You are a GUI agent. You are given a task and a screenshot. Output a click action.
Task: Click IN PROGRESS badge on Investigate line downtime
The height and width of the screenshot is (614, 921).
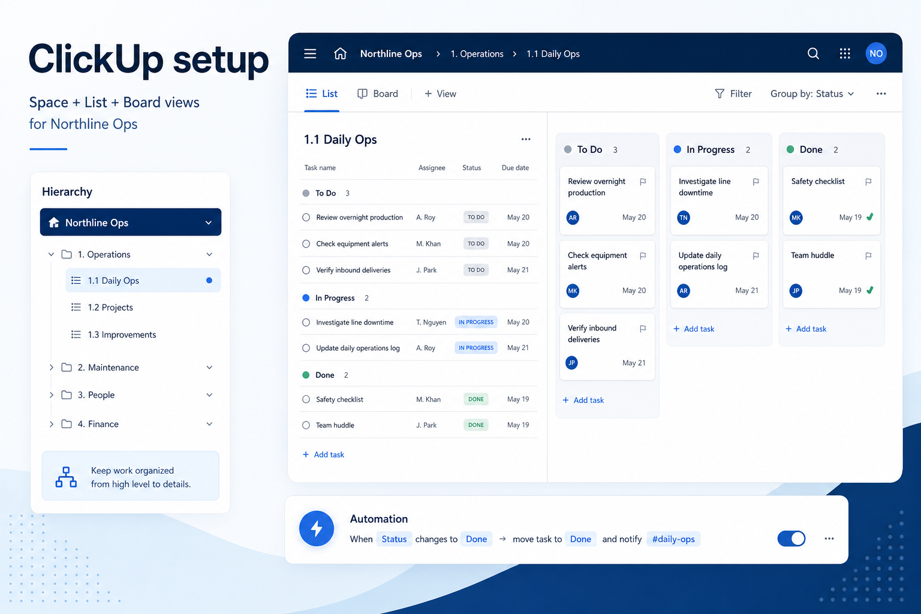pyautogui.click(x=476, y=322)
